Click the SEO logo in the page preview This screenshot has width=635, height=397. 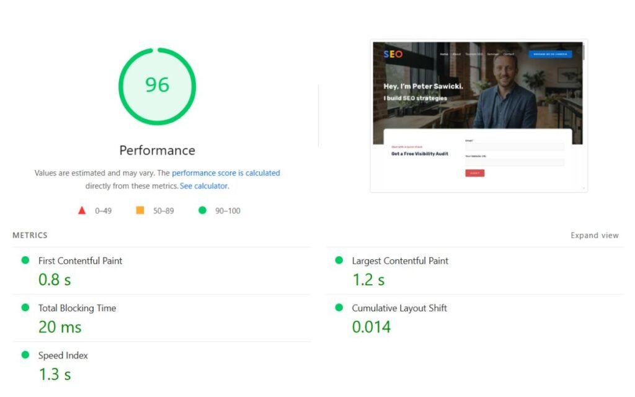click(393, 54)
